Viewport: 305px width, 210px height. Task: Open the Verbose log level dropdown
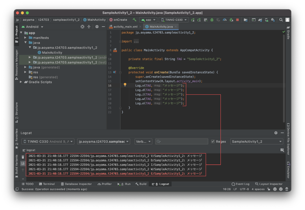pos(143,142)
